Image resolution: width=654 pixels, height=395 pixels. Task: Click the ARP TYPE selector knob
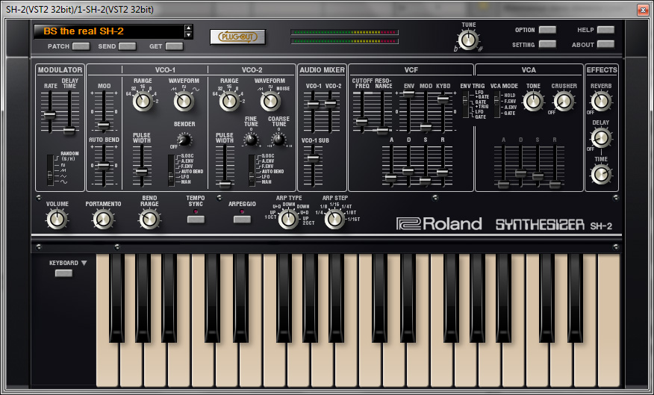click(x=287, y=219)
